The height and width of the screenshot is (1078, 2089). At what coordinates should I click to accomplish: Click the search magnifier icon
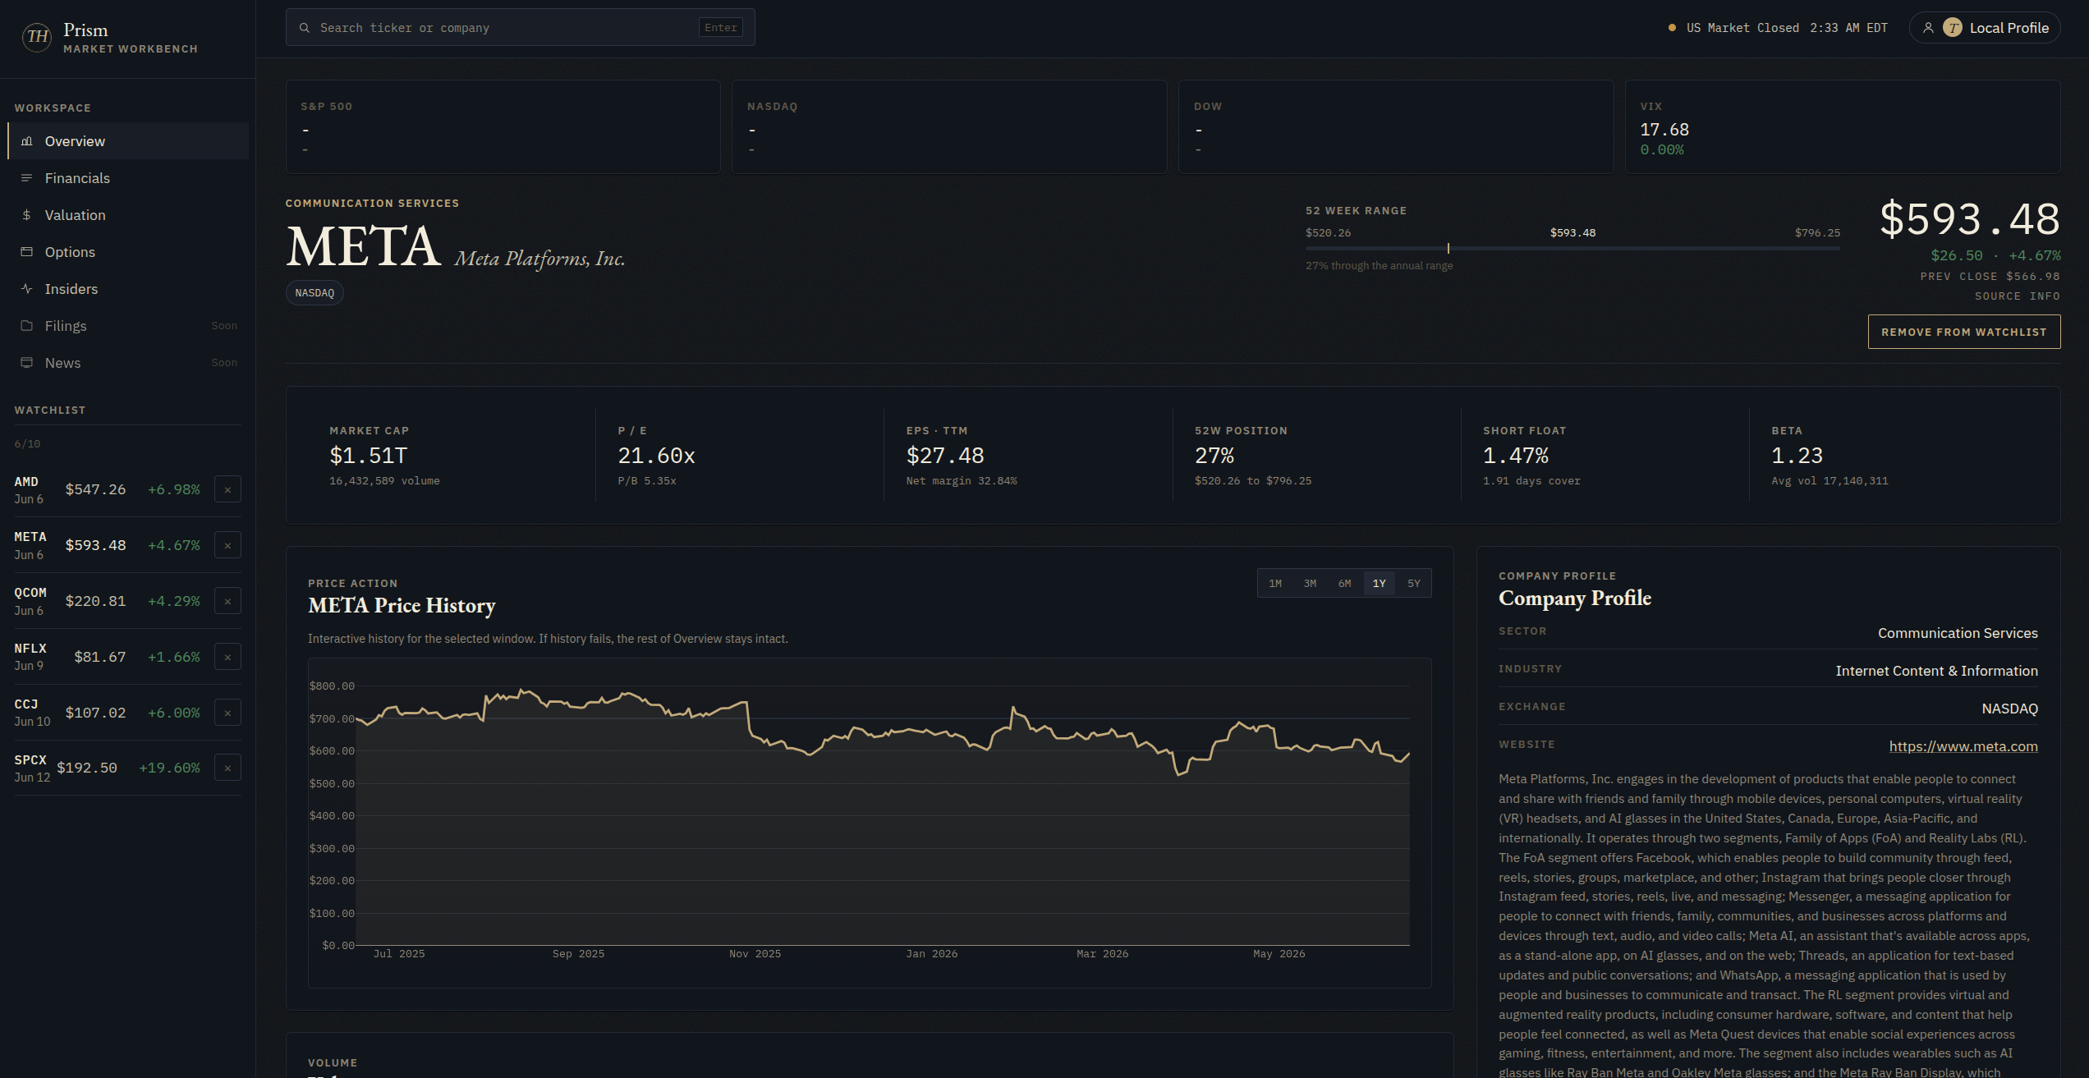pos(305,28)
